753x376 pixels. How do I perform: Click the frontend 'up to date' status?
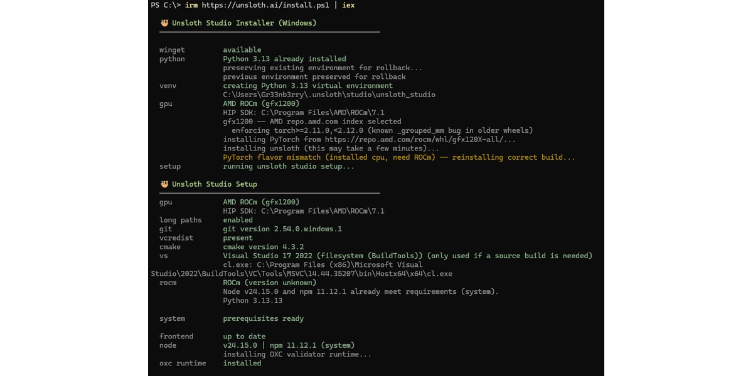click(x=244, y=337)
